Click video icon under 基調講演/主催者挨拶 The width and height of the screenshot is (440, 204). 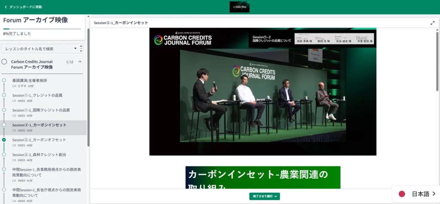[x=14, y=86]
